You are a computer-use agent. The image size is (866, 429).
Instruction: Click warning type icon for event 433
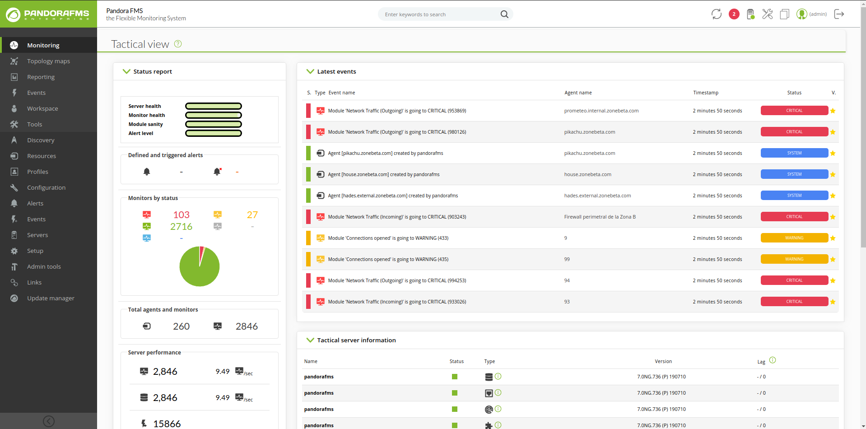point(321,238)
